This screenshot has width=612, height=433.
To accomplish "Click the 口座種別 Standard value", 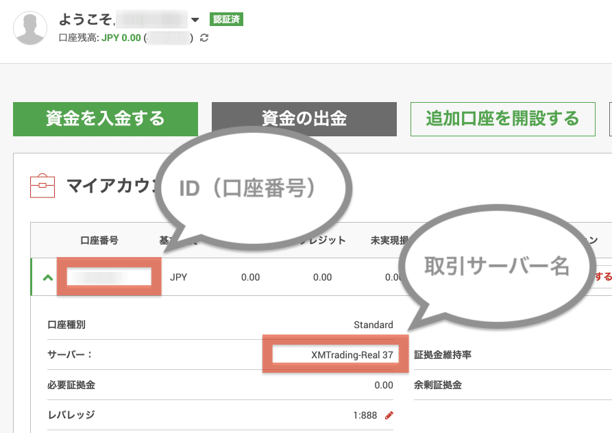I will [x=373, y=325].
